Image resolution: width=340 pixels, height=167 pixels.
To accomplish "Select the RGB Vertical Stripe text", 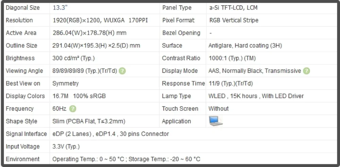I will 234,20.
